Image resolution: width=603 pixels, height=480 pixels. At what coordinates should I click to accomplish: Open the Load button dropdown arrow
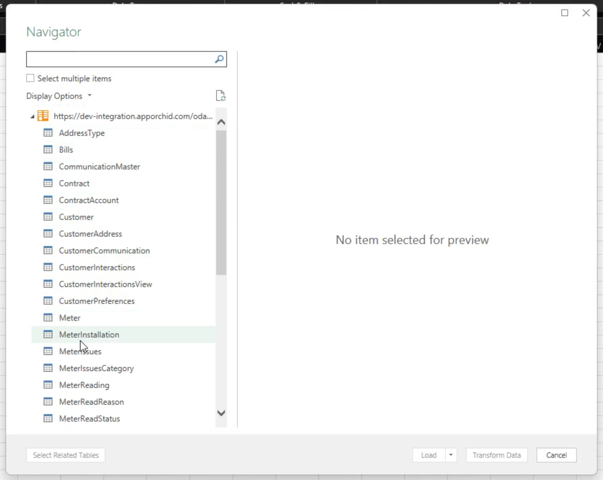point(451,455)
